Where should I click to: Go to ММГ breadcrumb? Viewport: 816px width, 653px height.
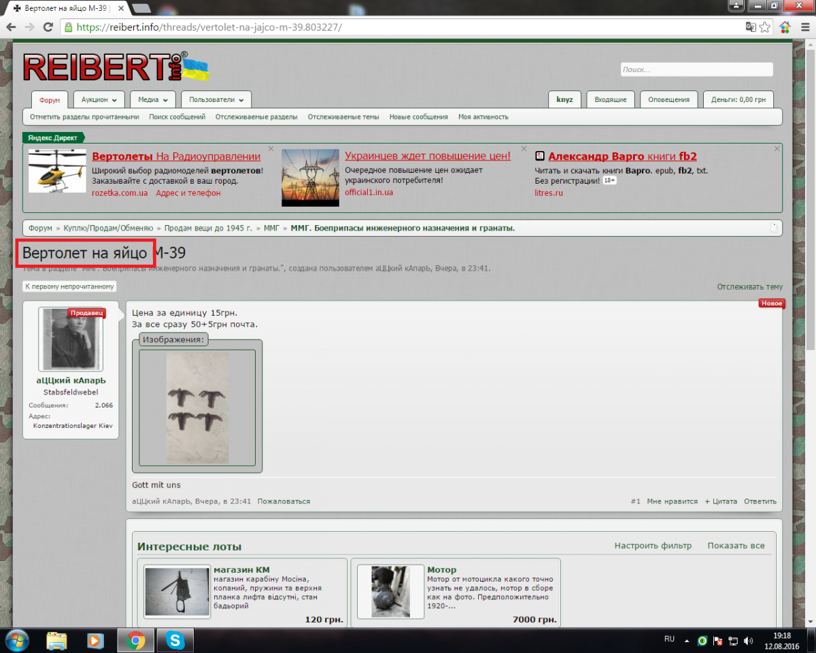tap(271, 228)
